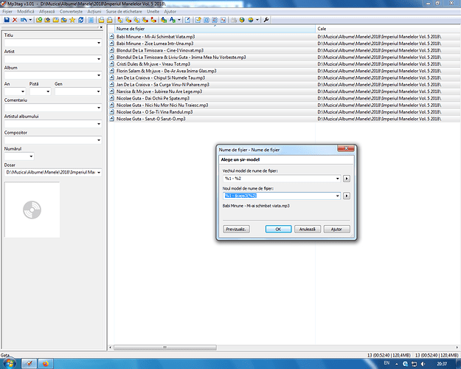
Task: Click OK in the filename dialog
Action: point(278,229)
